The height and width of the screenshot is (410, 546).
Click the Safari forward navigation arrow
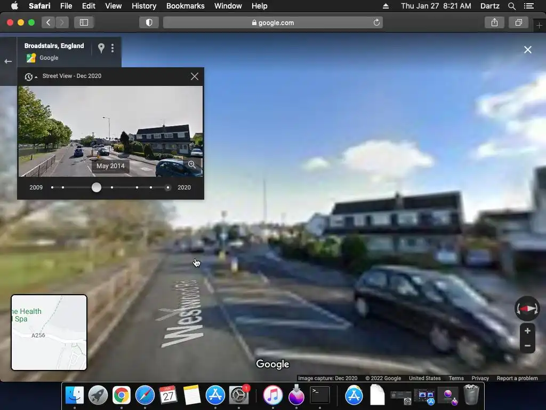click(62, 22)
